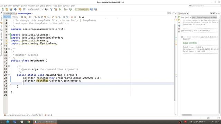221x124 pixels.
Task: Click the 'main' breadcrumb item
Action: click(x=48, y=115)
